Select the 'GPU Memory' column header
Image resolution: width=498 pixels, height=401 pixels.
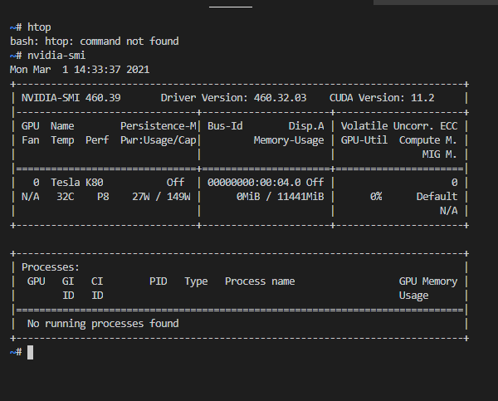(x=428, y=281)
